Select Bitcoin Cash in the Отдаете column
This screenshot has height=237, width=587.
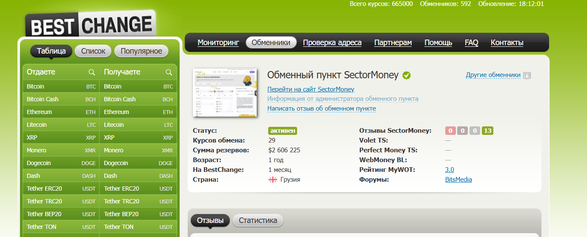point(61,99)
